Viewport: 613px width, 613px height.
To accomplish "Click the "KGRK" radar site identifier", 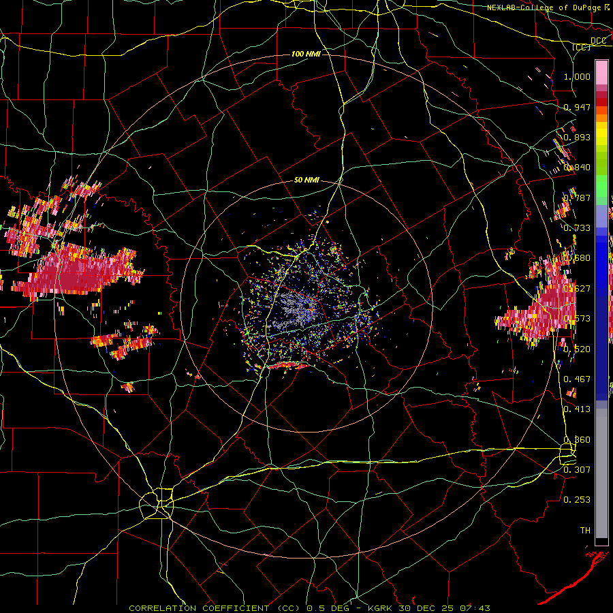I will [x=381, y=608].
